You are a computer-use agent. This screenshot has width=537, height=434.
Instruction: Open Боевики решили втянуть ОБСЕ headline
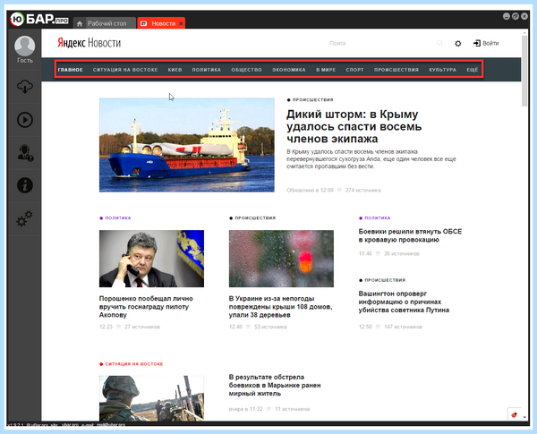(x=410, y=235)
